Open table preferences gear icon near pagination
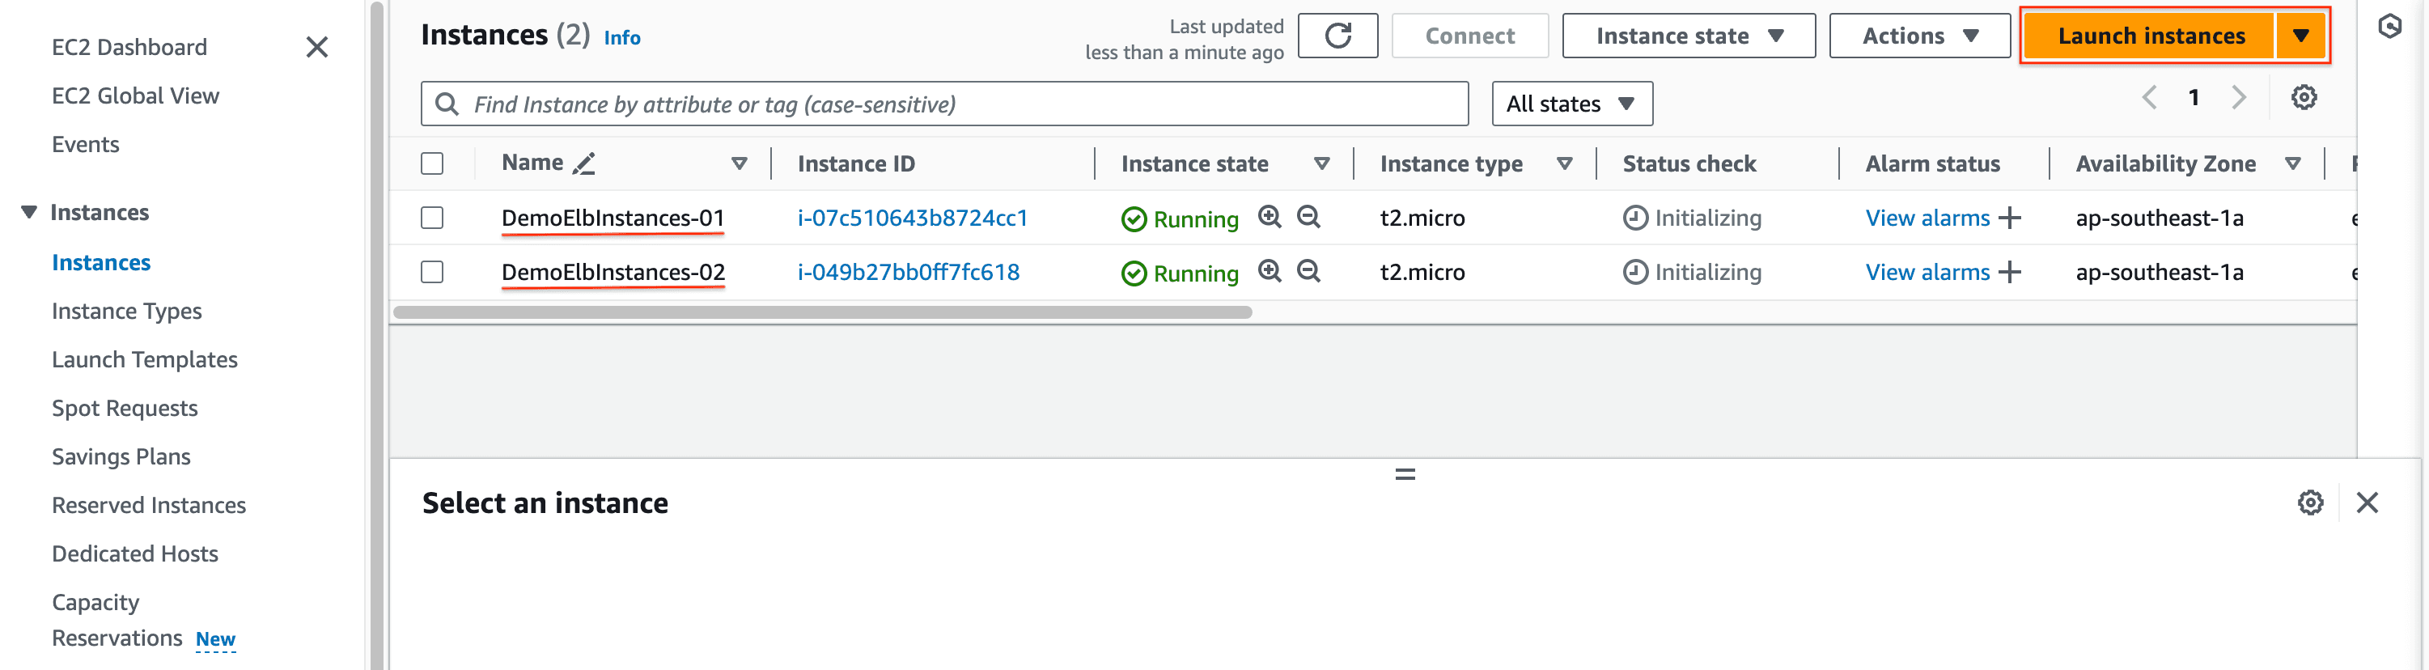Image resolution: width=2429 pixels, height=670 pixels. [x=2303, y=97]
